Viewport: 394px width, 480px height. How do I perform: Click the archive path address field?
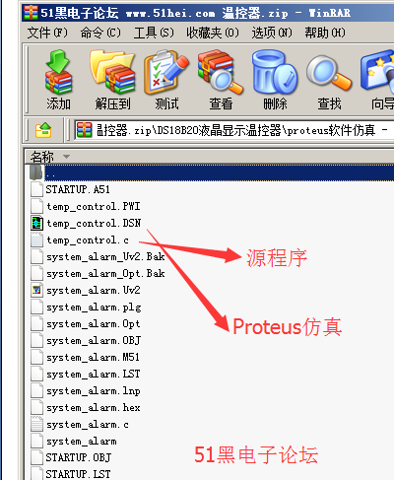(x=234, y=130)
